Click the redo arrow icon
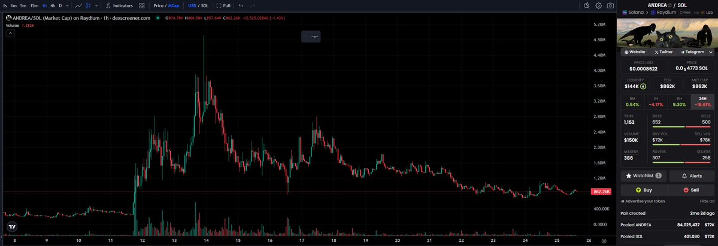Image resolution: width=718 pixels, height=246 pixels. pyautogui.click(x=253, y=5)
